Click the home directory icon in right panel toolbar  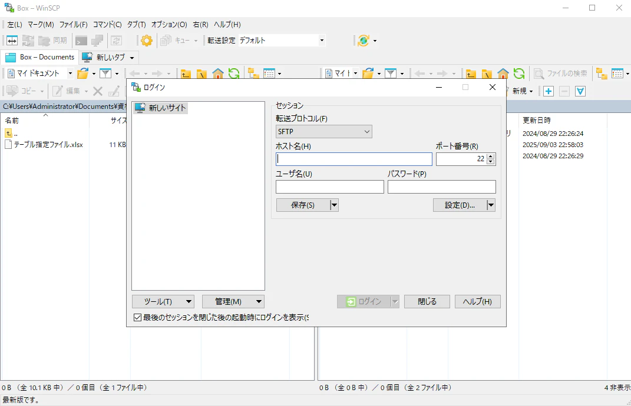pos(503,73)
